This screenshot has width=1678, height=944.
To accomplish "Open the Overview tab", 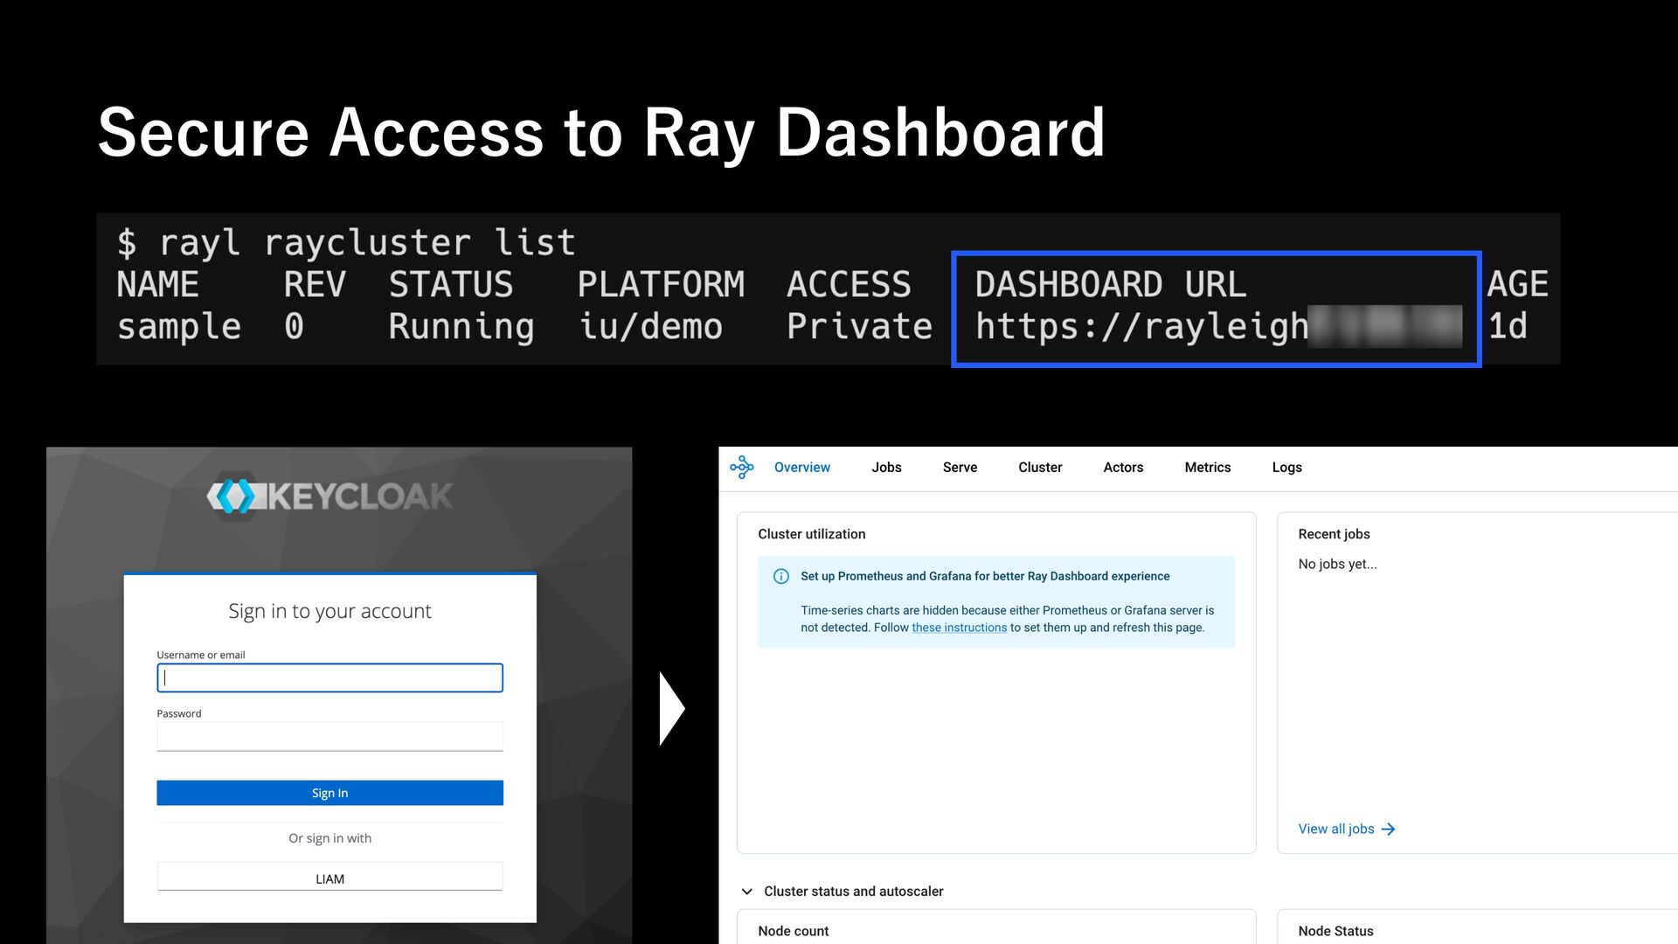I will pyautogui.click(x=801, y=468).
